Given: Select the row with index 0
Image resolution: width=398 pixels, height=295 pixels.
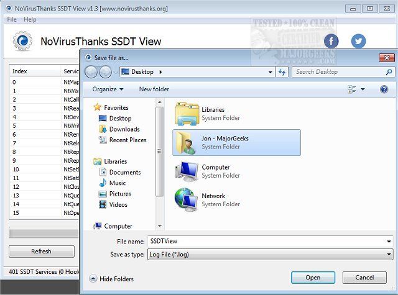Looking at the screenshot, I should 44,82.
